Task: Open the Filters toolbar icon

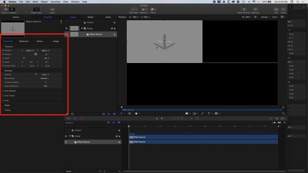Action: (x=153, y=10)
